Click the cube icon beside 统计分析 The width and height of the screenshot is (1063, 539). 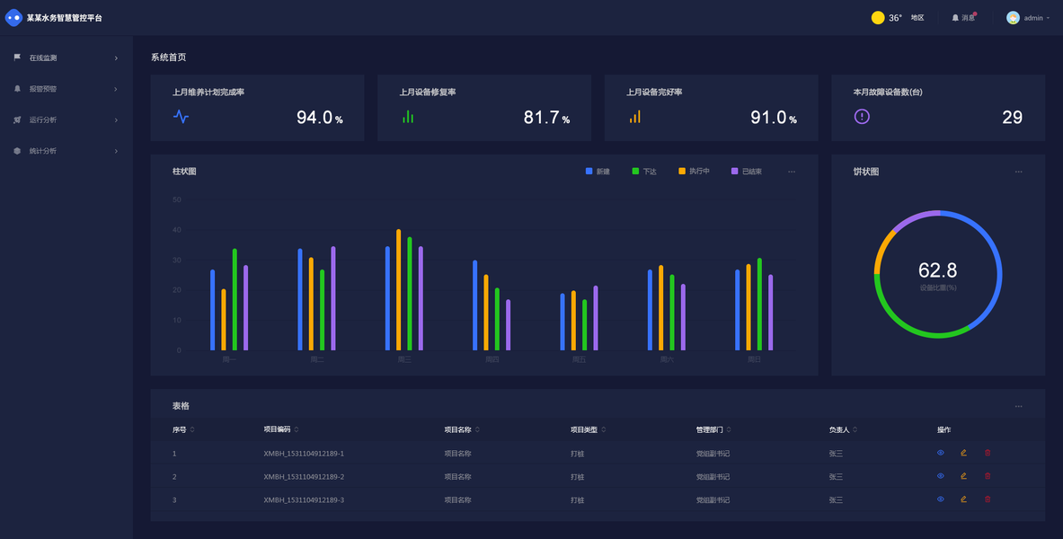click(x=17, y=151)
